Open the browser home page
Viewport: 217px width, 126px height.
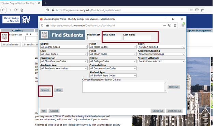point(22,10)
